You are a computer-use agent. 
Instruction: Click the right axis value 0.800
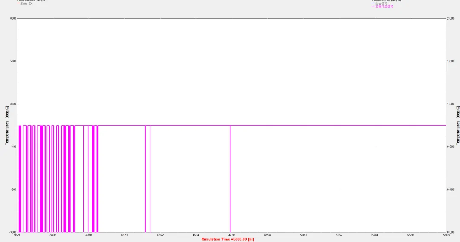point(451,147)
